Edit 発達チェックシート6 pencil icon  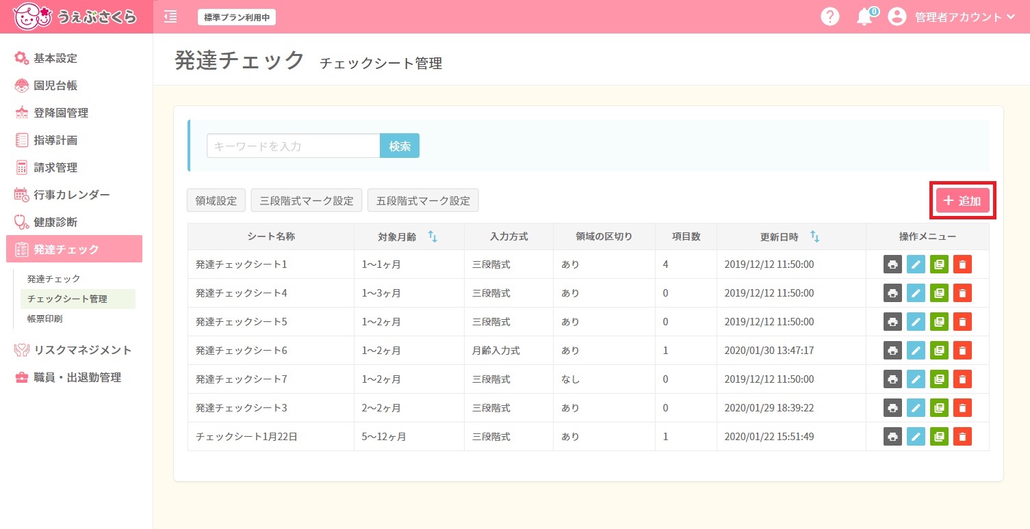[x=916, y=351]
